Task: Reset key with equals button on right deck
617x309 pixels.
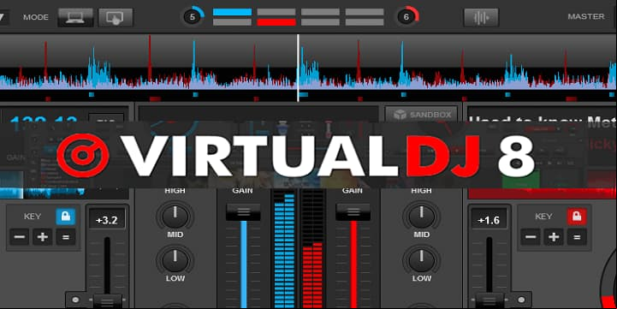Action: pyautogui.click(x=577, y=237)
